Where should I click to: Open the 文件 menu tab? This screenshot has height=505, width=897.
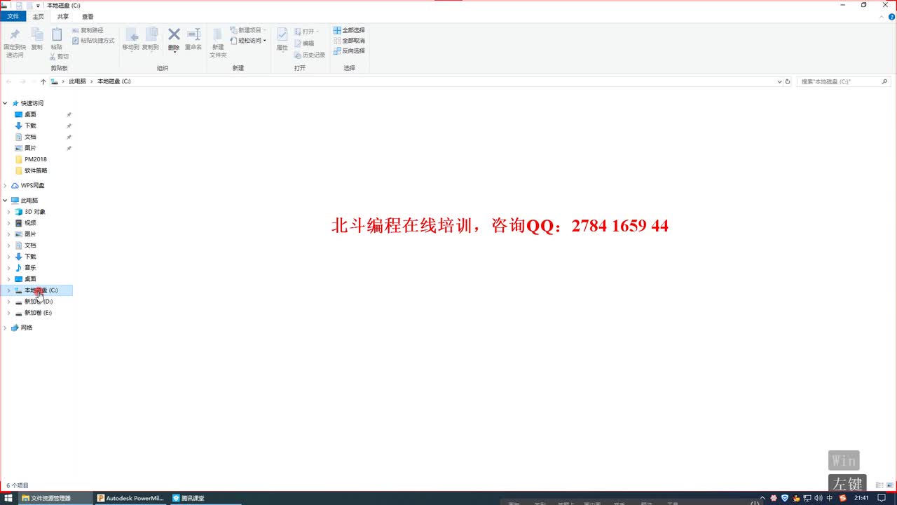pos(13,16)
